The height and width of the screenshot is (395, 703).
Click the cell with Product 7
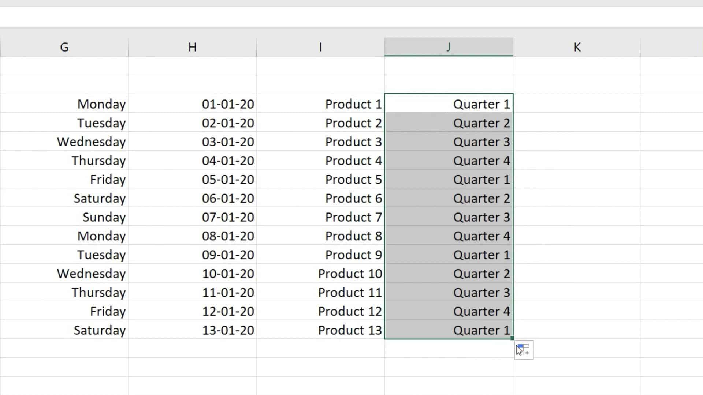pos(321,217)
